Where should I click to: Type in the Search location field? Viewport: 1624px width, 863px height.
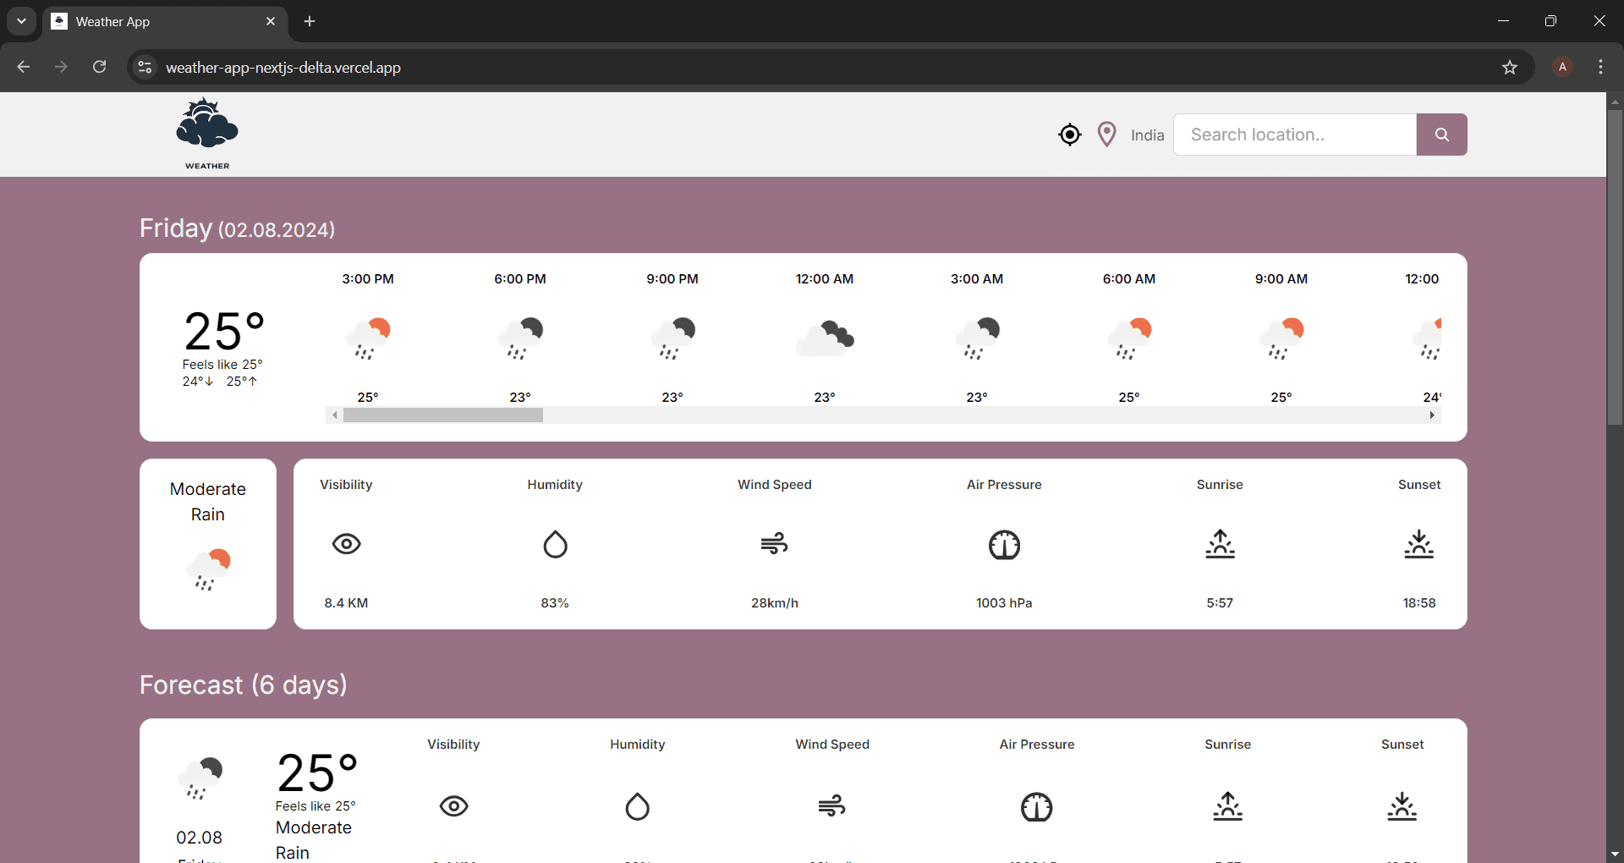coord(1294,135)
